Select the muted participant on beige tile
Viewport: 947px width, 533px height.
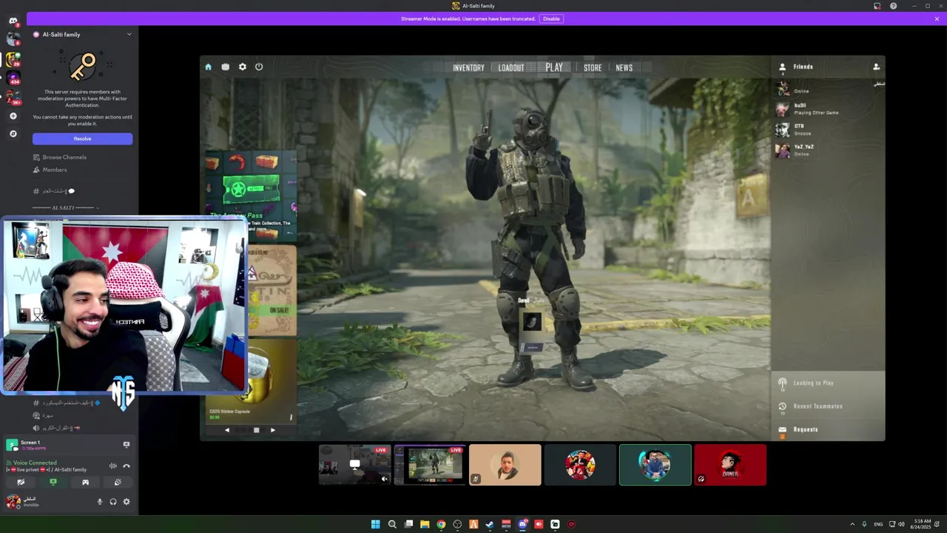[x=505, y=465]
